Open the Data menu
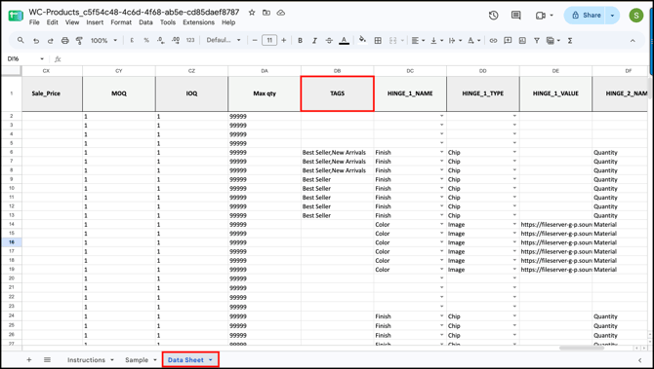Screen dimensions: 654x369 (x=145, y=22)
